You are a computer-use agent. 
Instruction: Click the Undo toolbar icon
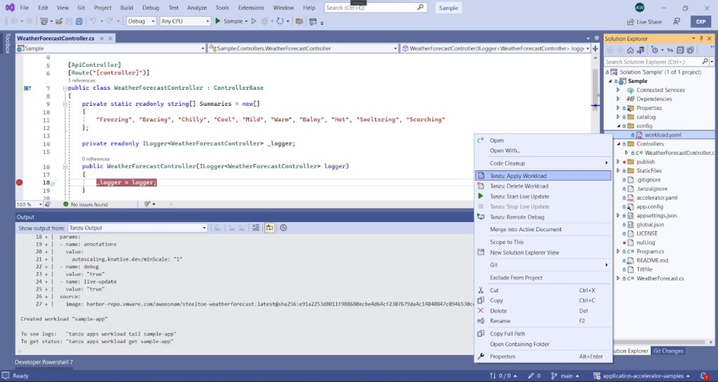coord(93,21)
